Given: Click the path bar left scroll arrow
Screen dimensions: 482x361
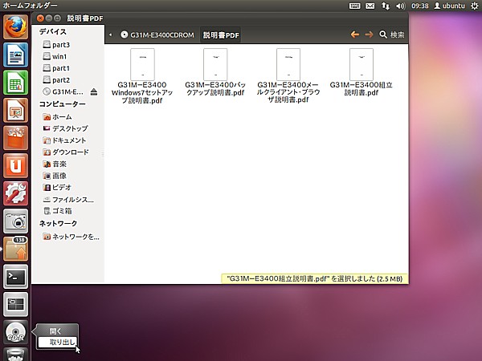Looking at the screenshot, I should pyautogui.click(x=110, y=34).
